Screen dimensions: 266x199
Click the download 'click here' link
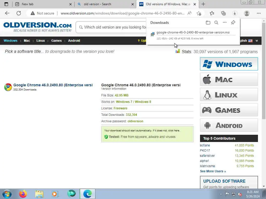pos(174,131)
